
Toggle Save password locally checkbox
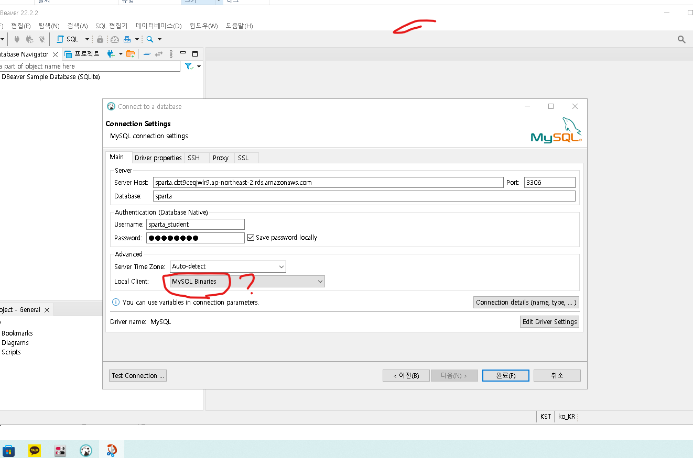pyautogui.click(x=251, y=238)
